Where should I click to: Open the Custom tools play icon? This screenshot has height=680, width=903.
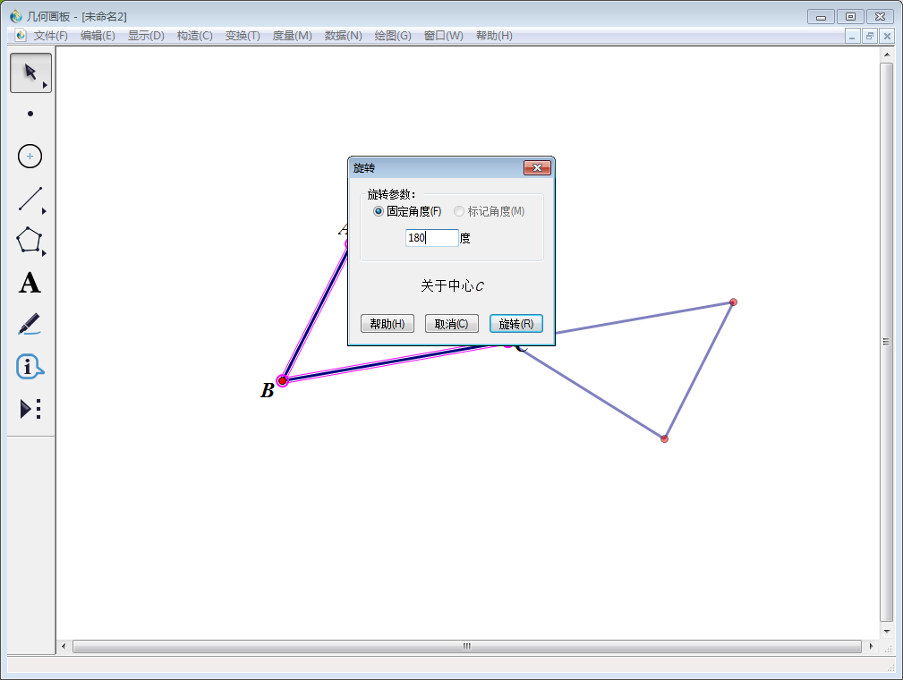coord(30,409)
